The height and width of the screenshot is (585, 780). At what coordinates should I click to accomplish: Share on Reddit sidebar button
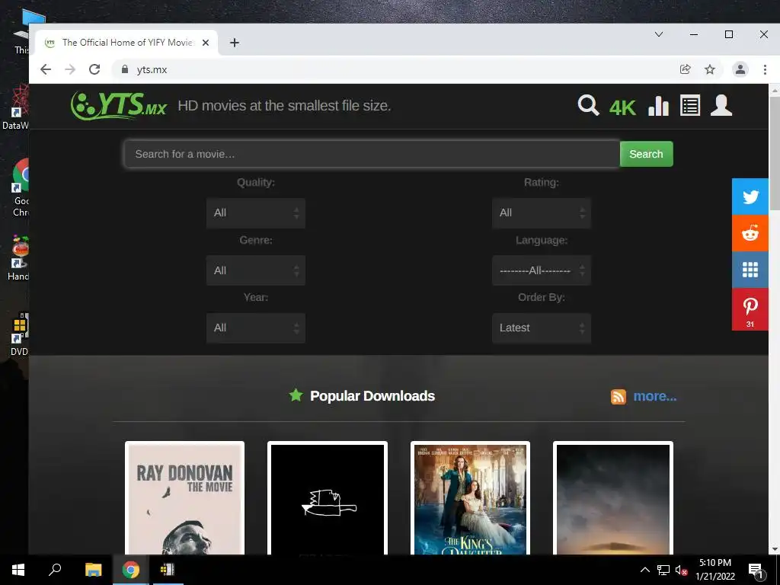pos(750,233)
